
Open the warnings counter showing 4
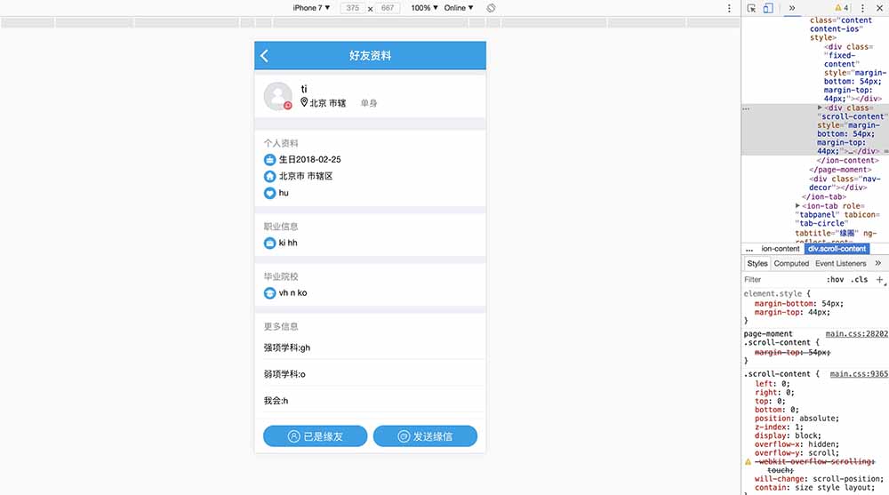point(841,8)
